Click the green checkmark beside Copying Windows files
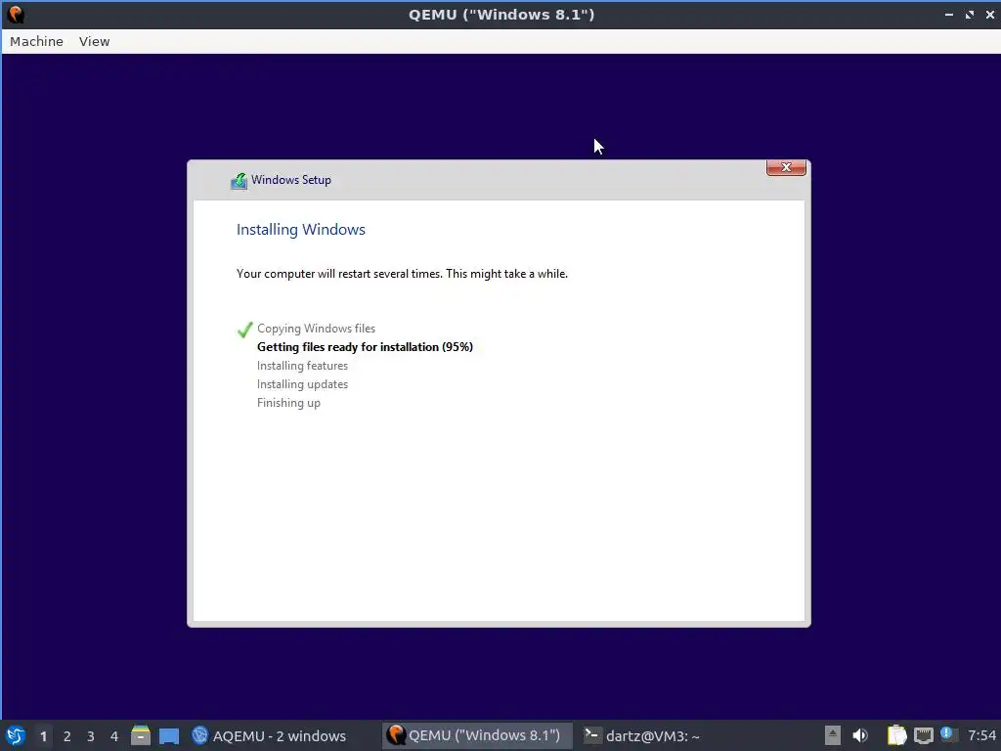1001x751 pixels. (244, 330)
